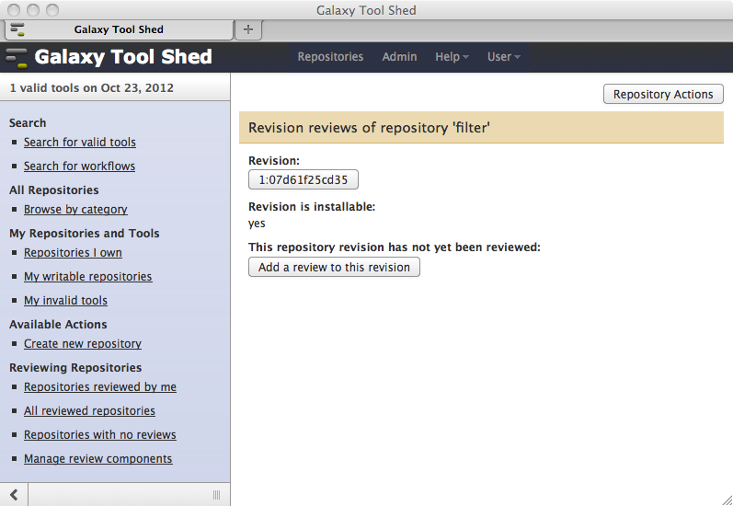
Task: Click the window zoom button
Action: [52, 10]
